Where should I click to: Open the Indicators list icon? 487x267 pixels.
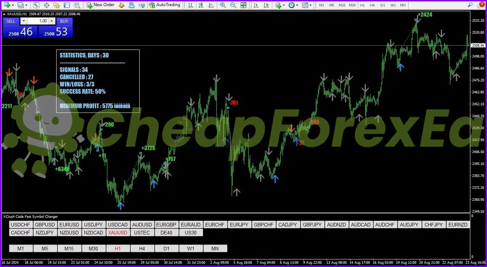[x=278, y=5]
